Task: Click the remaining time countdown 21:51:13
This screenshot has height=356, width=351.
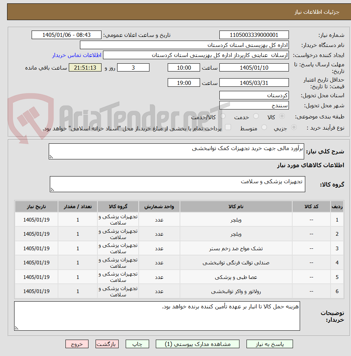Action: 85,68
